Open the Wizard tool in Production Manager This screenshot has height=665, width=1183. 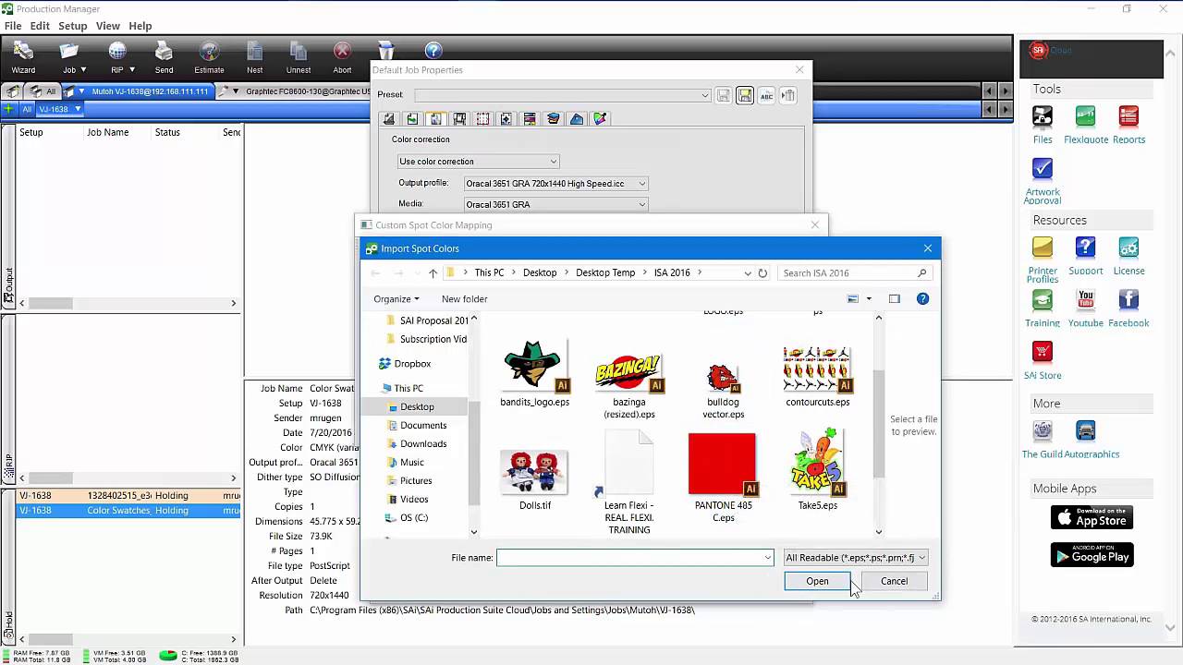click(x=23, y=58)
